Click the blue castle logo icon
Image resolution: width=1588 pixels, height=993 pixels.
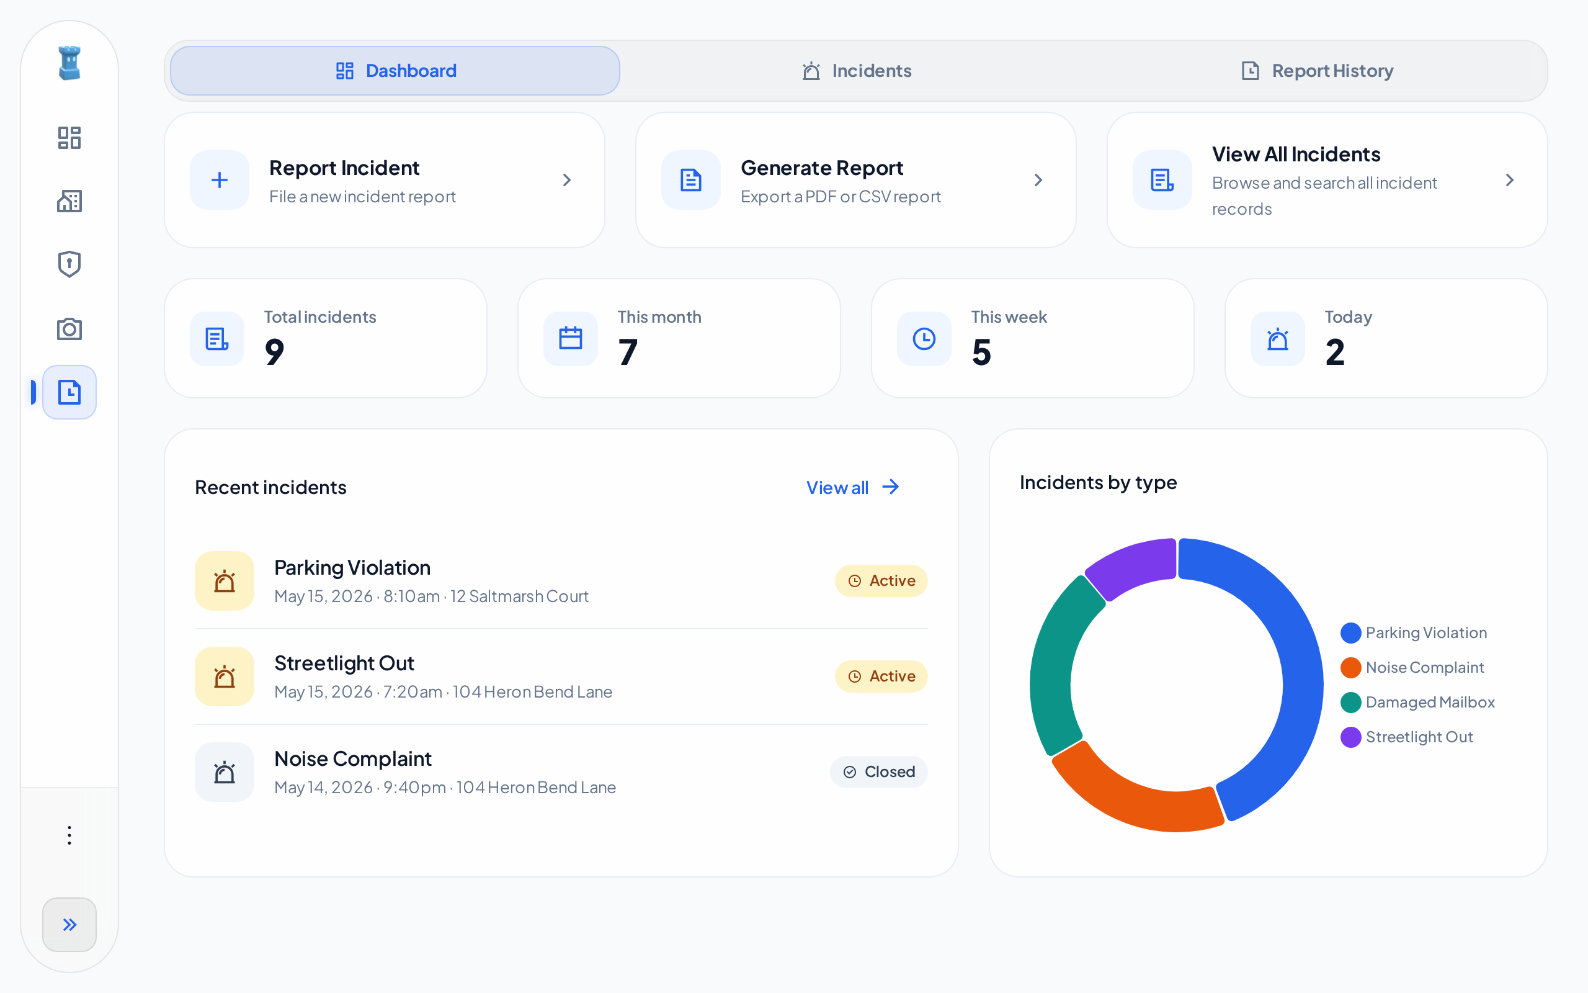(69, 63)
